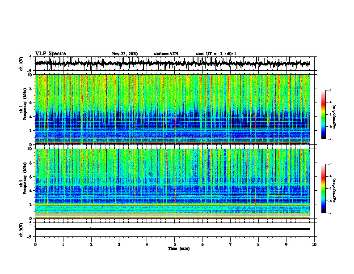Select the "start UT = 2 : 40: 1" text
This screenshot has width=354, height=274.
tap(216, 54)
